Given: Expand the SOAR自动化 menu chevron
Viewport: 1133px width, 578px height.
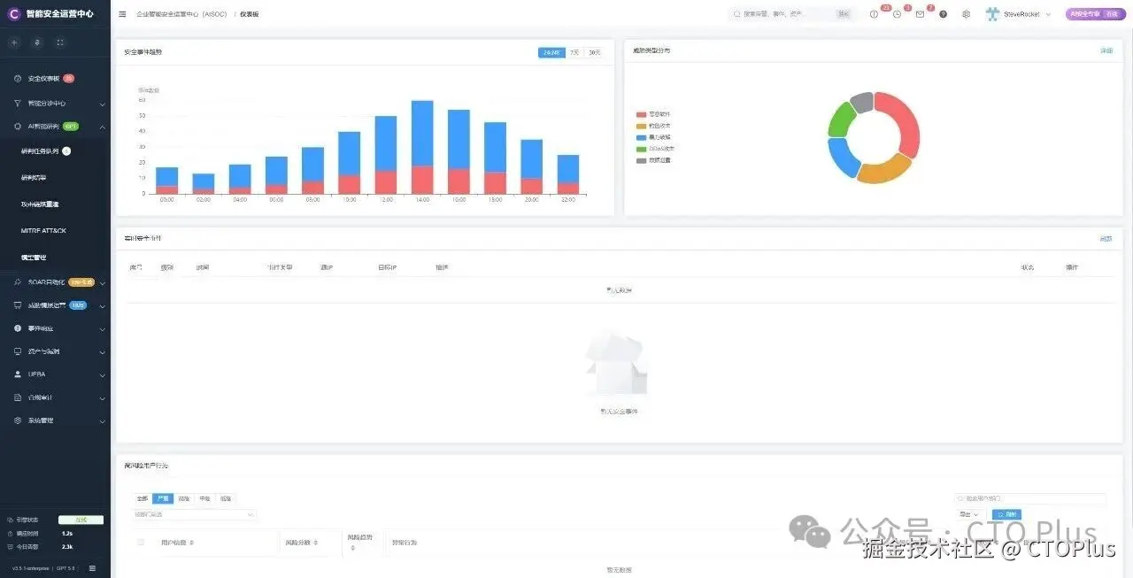Looking at the screenshot, I should tap(103, 283).
